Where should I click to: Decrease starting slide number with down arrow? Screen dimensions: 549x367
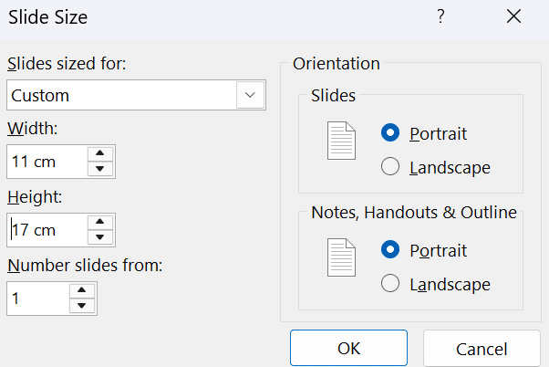click(82, 306)
